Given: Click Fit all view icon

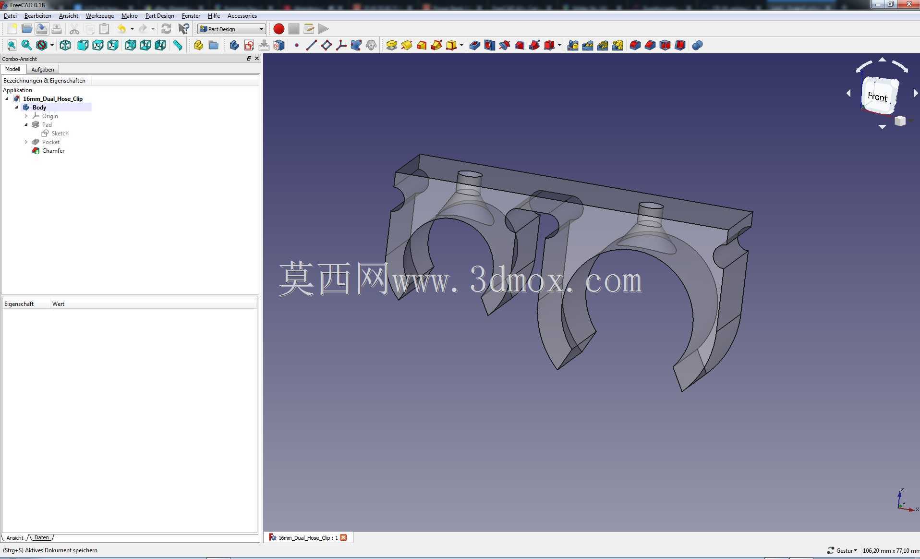Looking at the screenshot, I should click(x=12, y=45).
